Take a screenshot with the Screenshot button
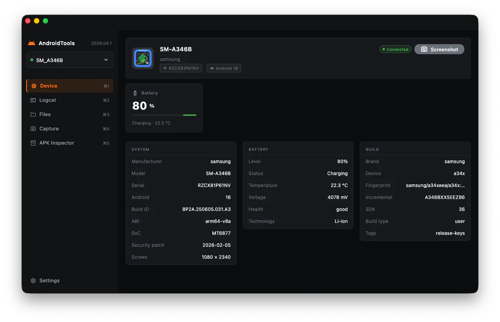The width and height of the screenshot is (500, 322). point(439,49)
